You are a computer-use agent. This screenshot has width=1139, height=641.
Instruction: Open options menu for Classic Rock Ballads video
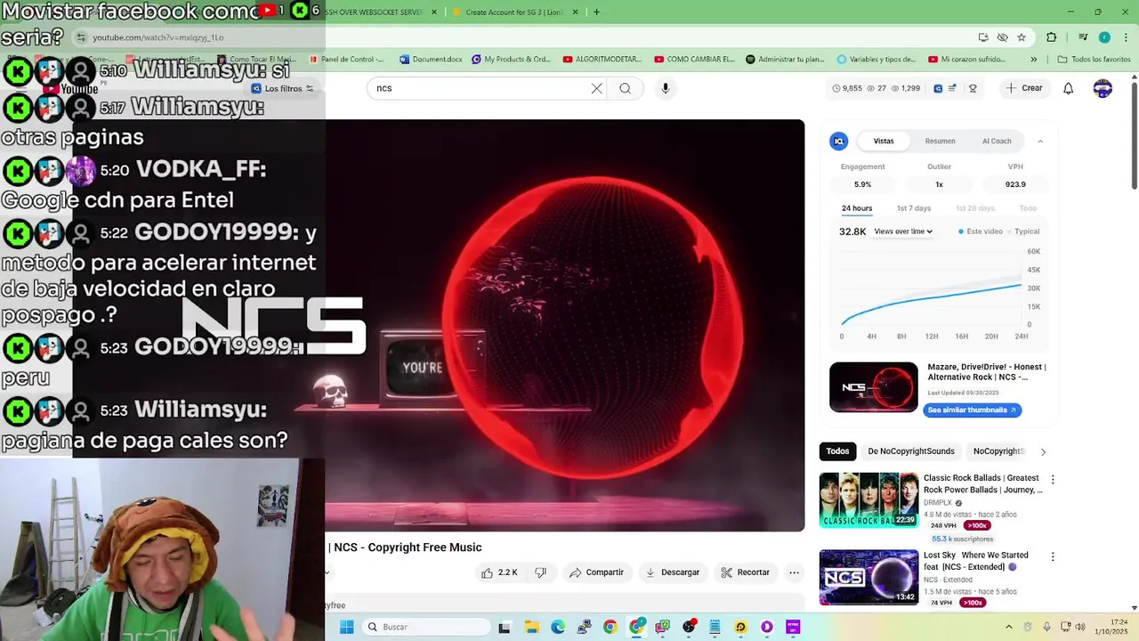click(1053, 479)
